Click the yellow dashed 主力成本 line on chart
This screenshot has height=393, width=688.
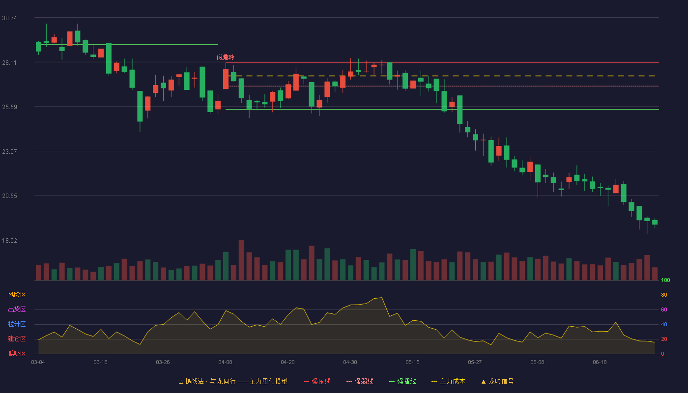click(442, 76)
